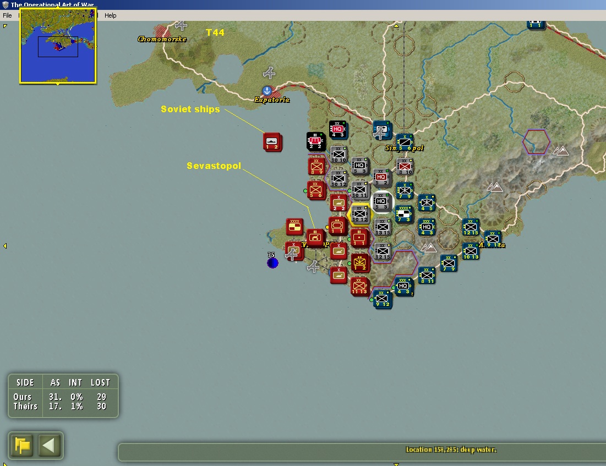
Task: Select the red II artillery unit at Sevastopol
Action: pos(315,238)
